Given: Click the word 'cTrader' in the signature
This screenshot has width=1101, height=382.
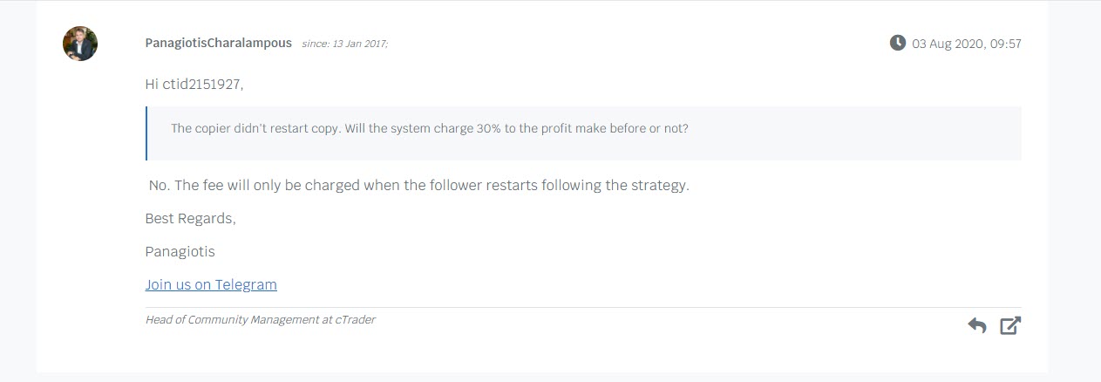Looking at the screenshot, I should [355, 320].
